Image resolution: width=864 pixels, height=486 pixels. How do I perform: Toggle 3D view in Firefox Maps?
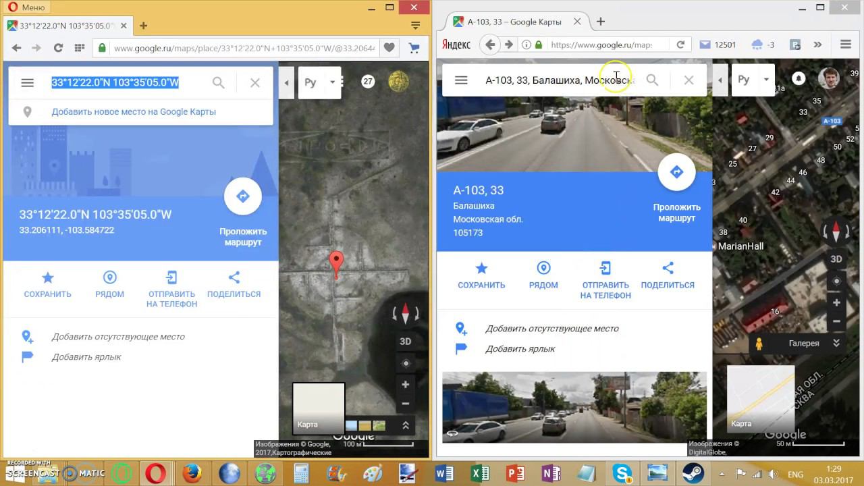(x=836, y=259)
